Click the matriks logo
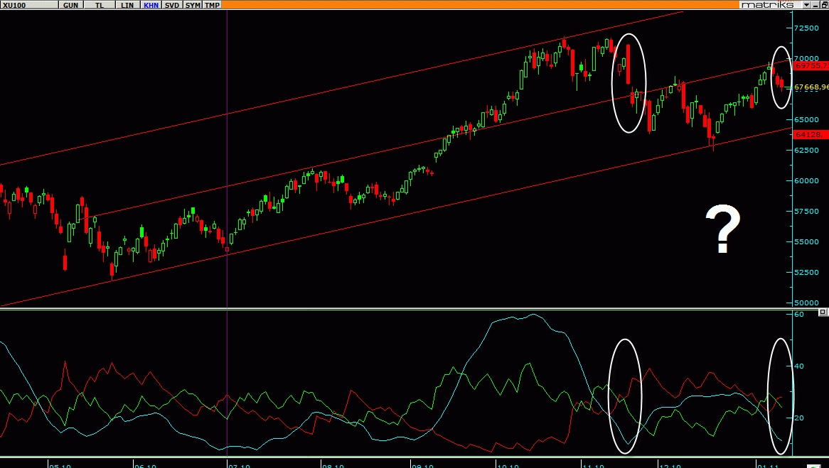This screenshot has height=468, width=829. coord(769,5)
